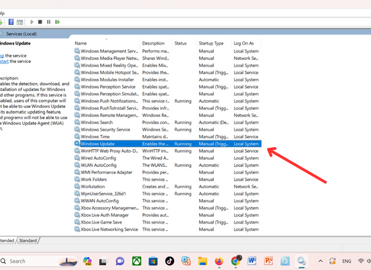Select the Xbox Live Networking Service row
This screenshot has width=371, height=270.
167,230
